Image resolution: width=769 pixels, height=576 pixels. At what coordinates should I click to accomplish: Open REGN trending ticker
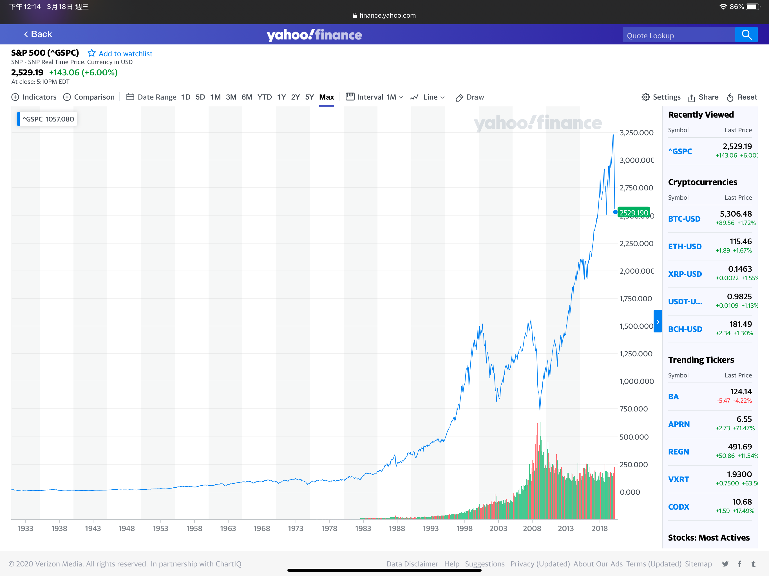click(x=678, y=452)
